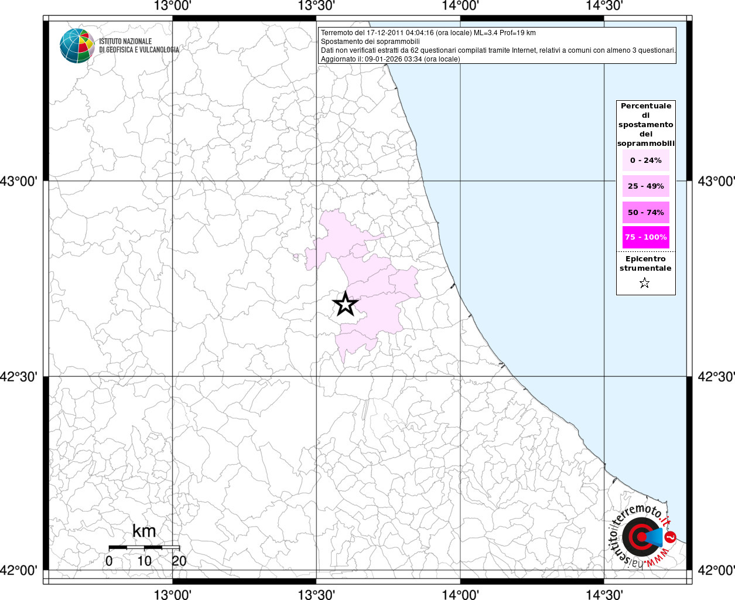Viewport: 735px width, 600px height.
Task: Click the '0' mark on the scale bar
Action: [x=110, y=561]
